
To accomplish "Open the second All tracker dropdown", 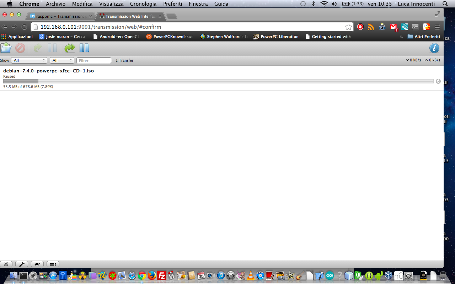I will click(x=62, y=60).
